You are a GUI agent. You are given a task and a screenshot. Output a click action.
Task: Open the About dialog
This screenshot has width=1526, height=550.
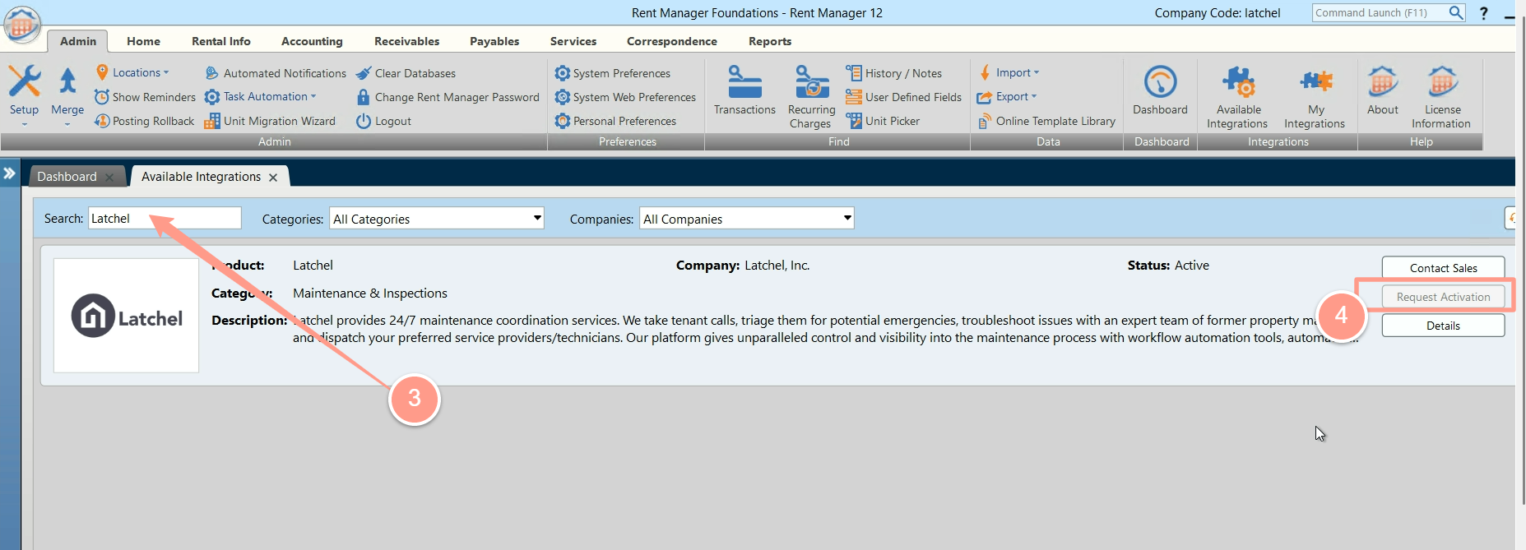coord(1383,91)
